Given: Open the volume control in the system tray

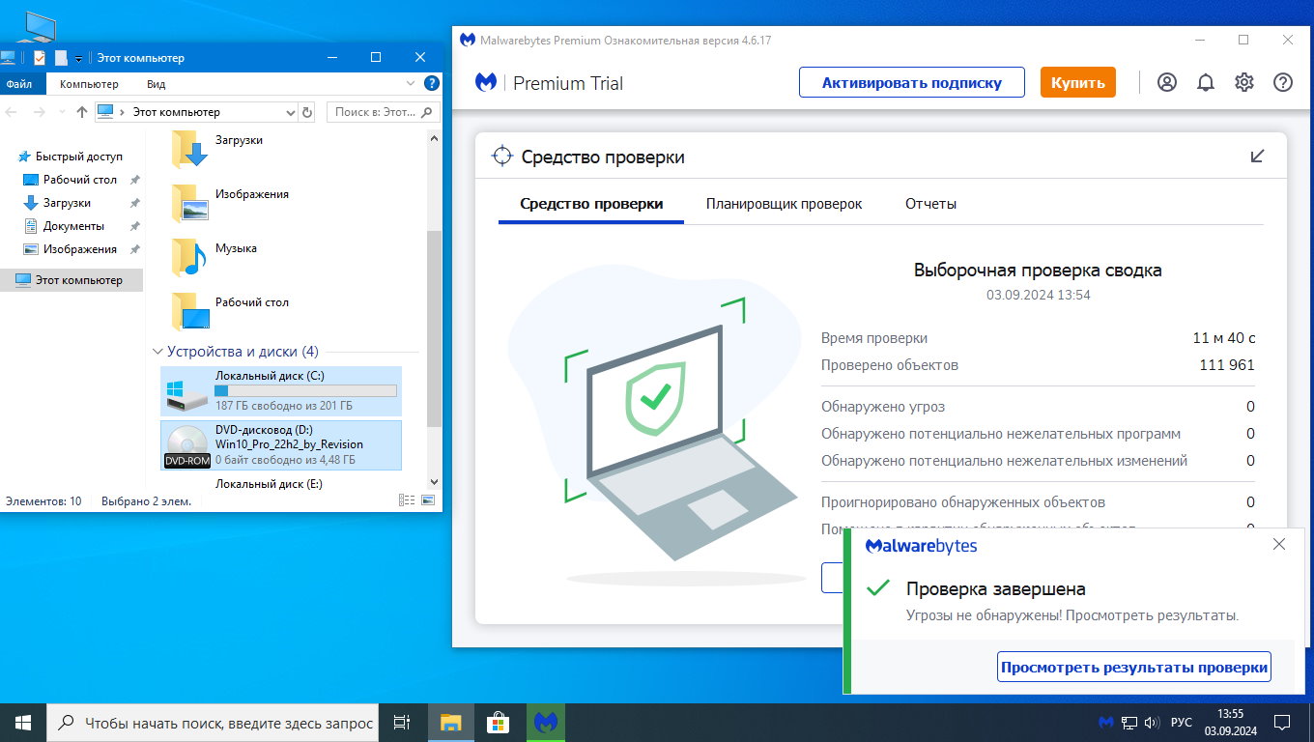Looking at the screenshot, I should (1152, 723).
